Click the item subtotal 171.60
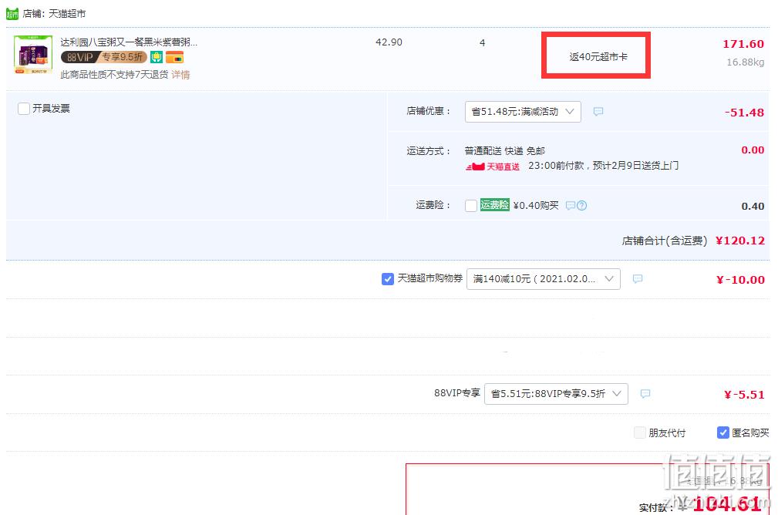Screen dimensions: 778x515 (x=743, y=44)
